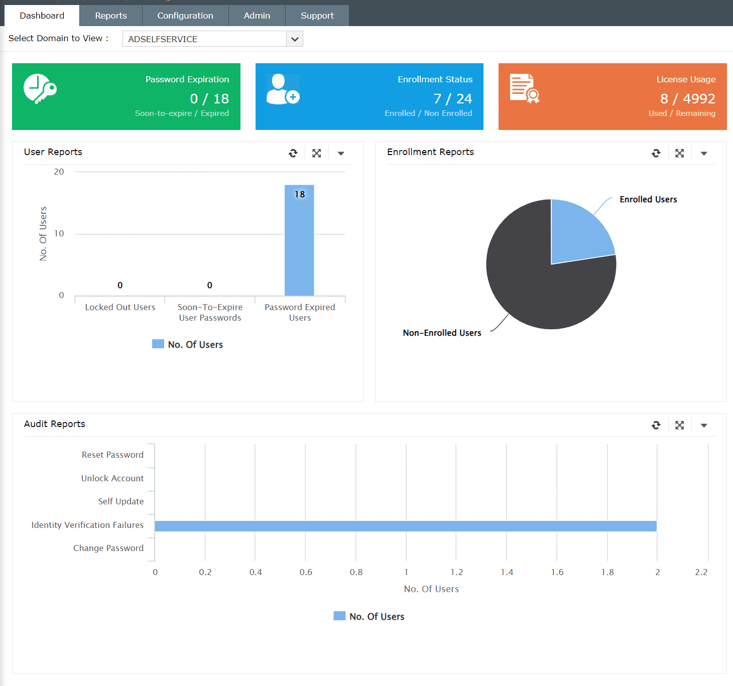Switch to the Dashboard tab
This screenshot has width=733, height=686.
pos(42,16)
